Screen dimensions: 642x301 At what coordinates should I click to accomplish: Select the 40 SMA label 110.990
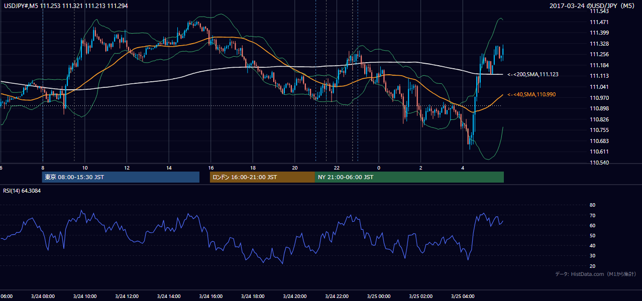531,94
